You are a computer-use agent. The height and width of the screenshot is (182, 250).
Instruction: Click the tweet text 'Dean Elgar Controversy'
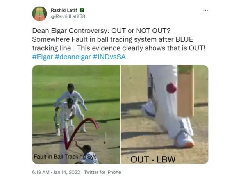click(x=71, y=30)
